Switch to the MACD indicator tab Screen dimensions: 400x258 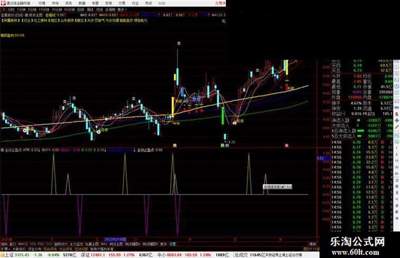pyautogui.click(x=23, y=244)
